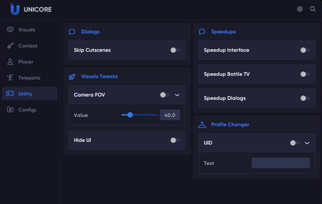Click the Configs folder icon

10,110
